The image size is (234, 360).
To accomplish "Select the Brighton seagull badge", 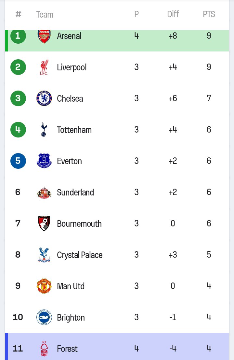I will pyautogui.click(x=44, y=317).
